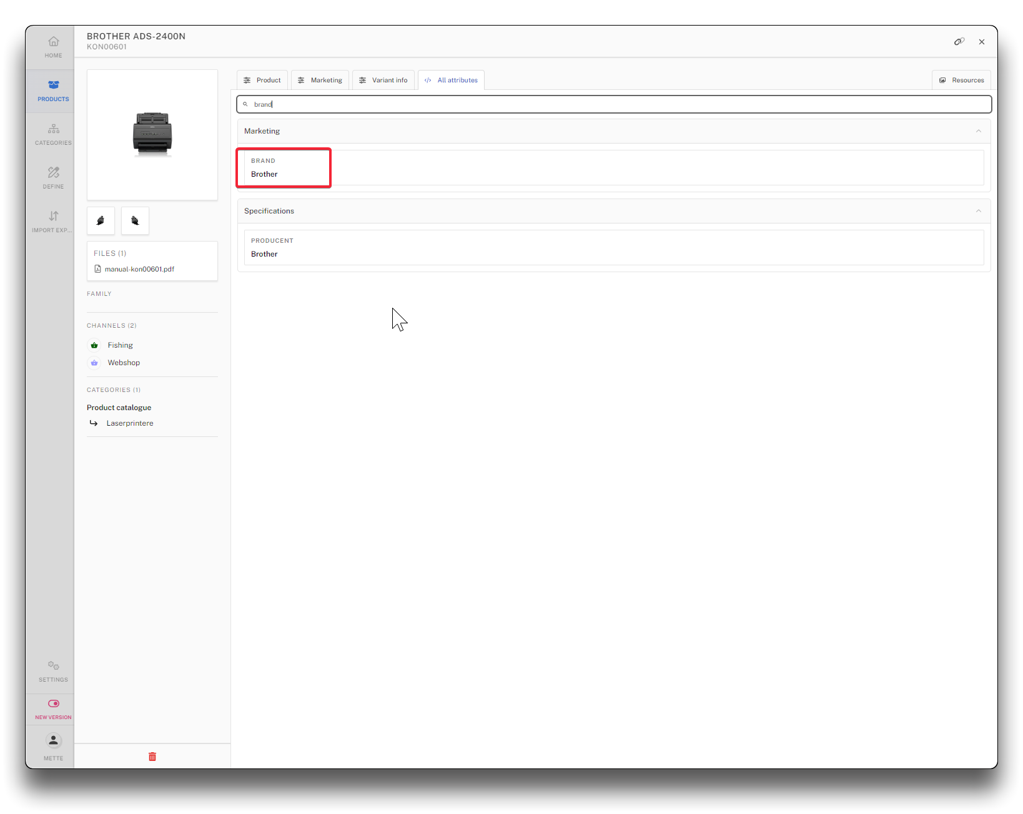Viewport: 1023px width, 814px height.
Task: Click the red trash delete icon
Action: pos(152,757)
